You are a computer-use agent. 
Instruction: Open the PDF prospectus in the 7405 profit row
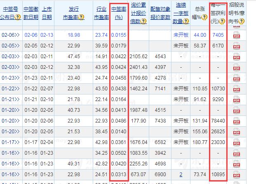[237, 35]
